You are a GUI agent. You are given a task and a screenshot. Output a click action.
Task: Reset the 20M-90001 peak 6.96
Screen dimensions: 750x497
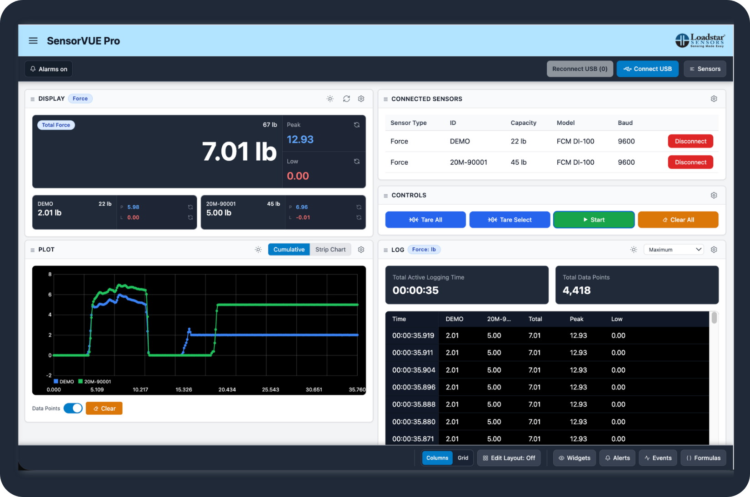(359, 207)
